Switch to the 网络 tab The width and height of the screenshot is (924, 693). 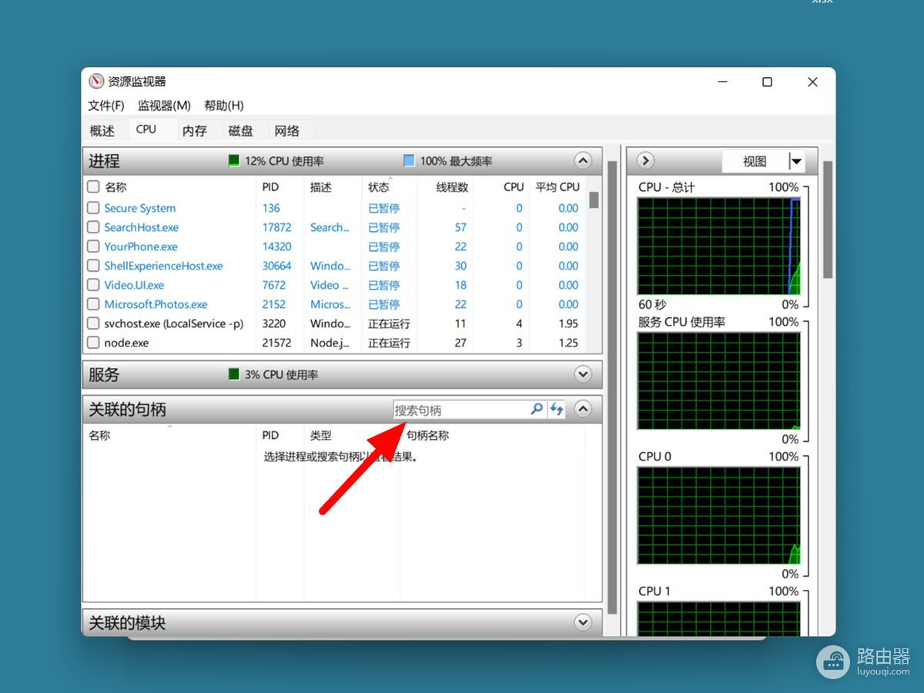click(286, 130)
